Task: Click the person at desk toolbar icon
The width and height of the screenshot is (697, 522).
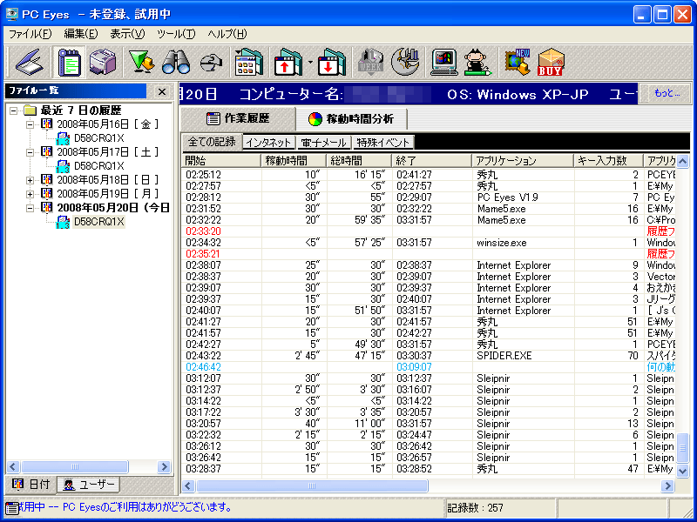Action: [477, 62]
